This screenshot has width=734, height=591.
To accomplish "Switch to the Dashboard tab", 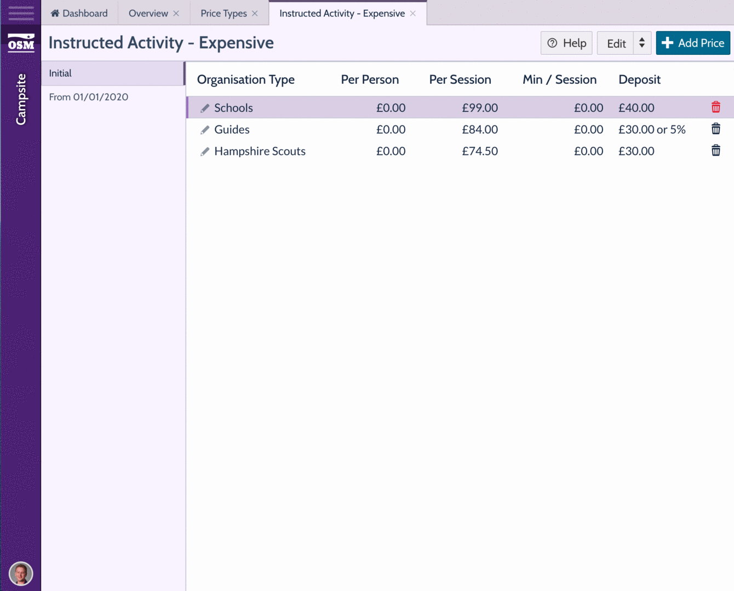I will (79, 13).
